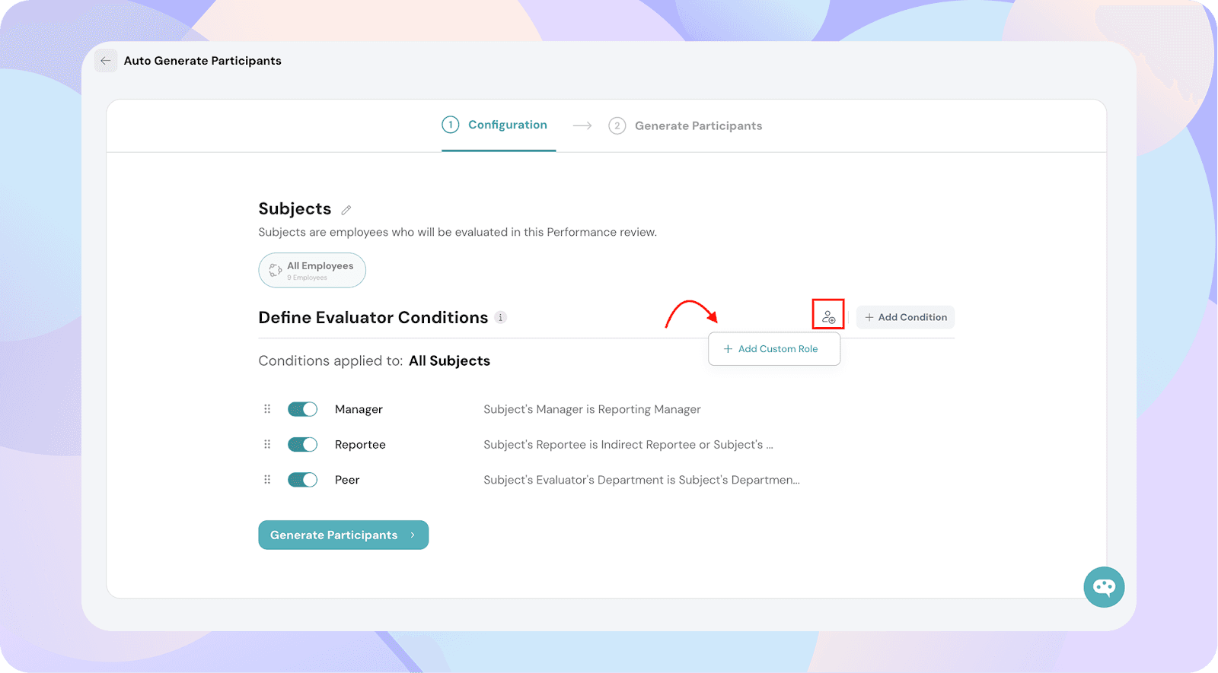Screen dimensions: 1218x673
Task: Click the teal Generate Participants button
Action: [343, 535]
